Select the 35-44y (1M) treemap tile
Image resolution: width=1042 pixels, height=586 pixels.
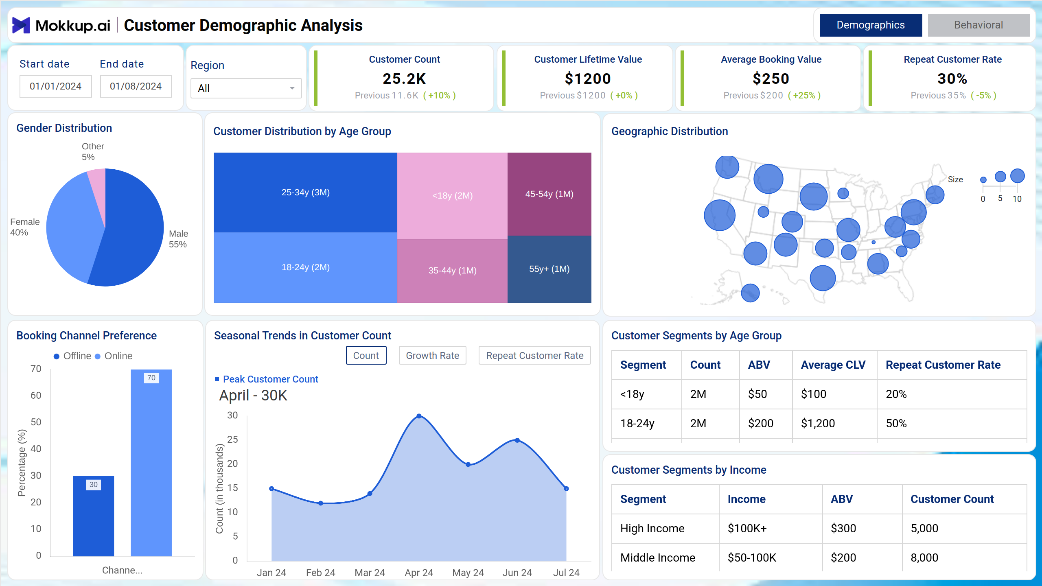pyautogui.click(x=452, y=271)
